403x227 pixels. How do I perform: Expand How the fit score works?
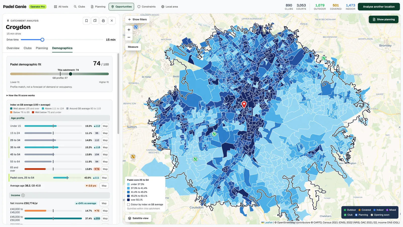point(21,96)
